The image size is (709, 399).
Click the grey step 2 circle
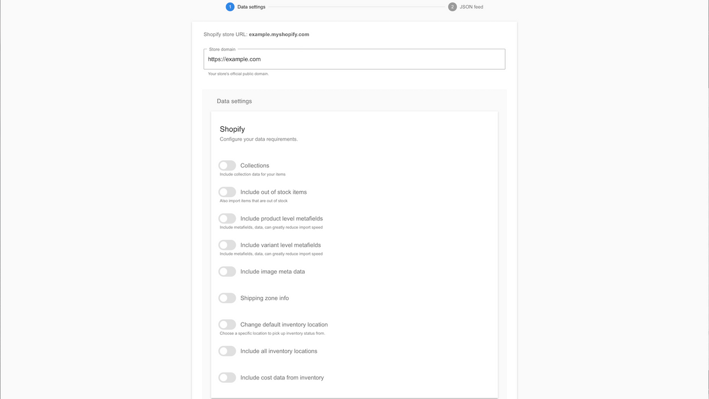coord(452,7)
